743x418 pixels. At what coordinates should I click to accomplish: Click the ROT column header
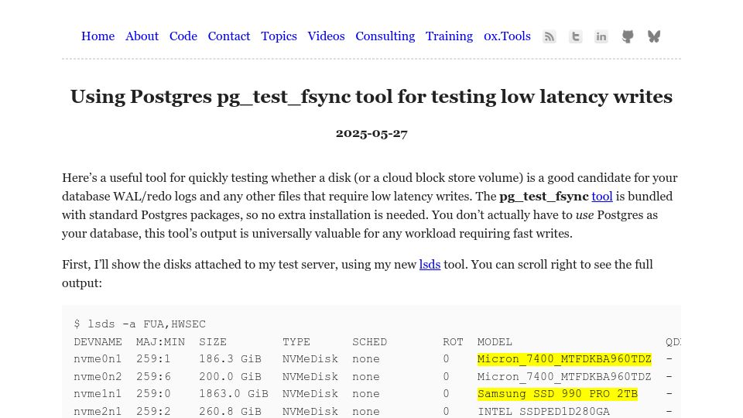point(453,342)
